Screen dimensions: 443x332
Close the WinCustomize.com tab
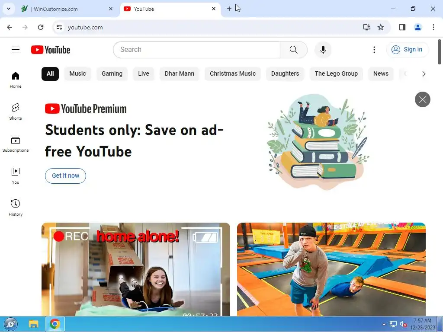[111, 9]
